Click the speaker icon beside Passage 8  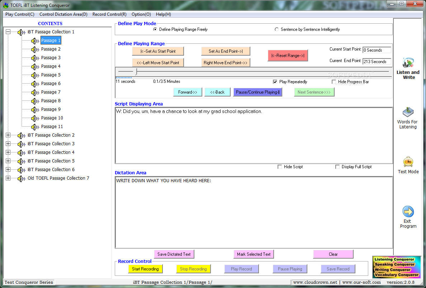point(35,101)
